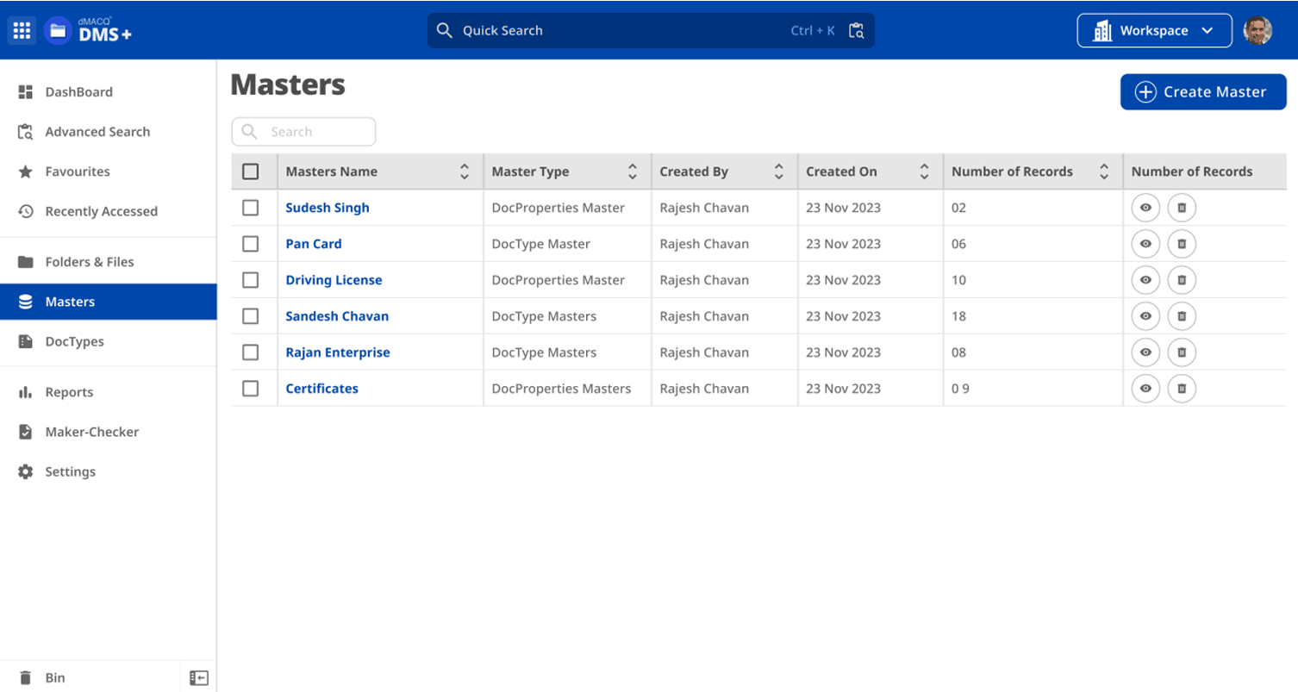Click the 'DocType Master' cell for Pan Card
Image resolution: width=1298 pixels, height=692 pixels.
point(541,244)
